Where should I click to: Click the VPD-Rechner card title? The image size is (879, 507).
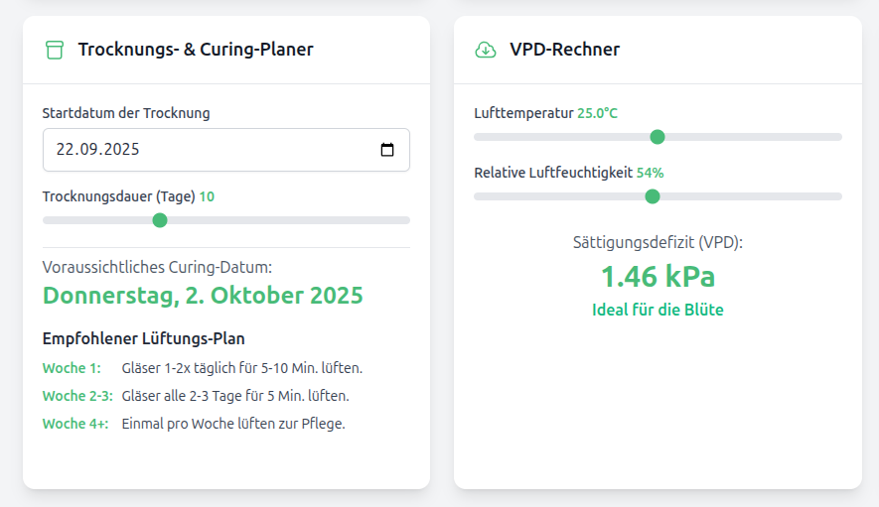(x=564, y=50)
